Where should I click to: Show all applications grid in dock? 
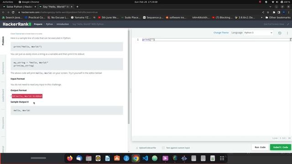[x=222, y=158]
